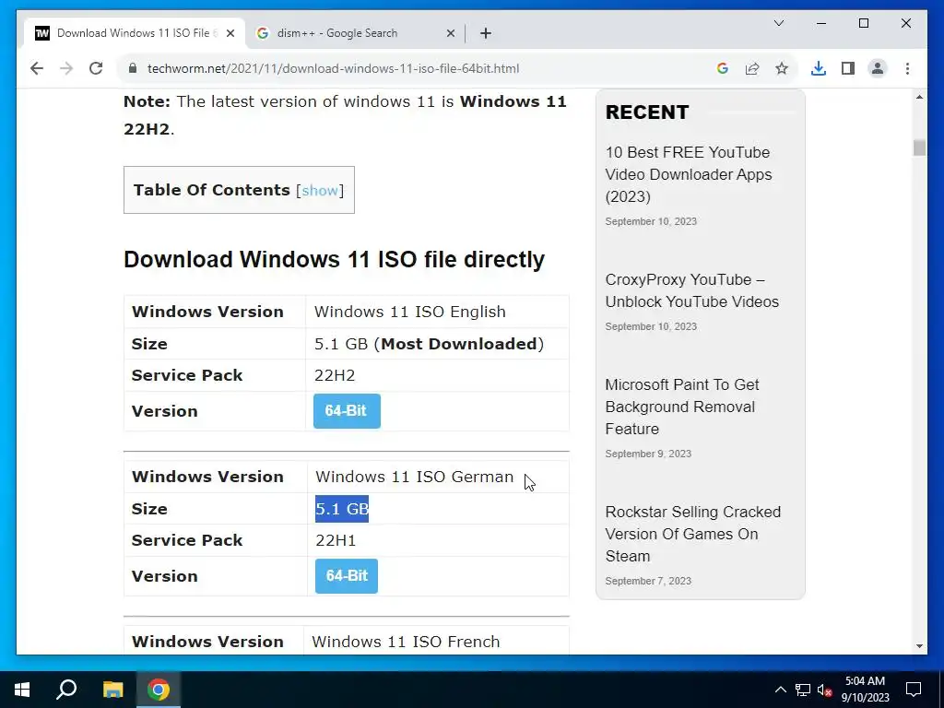Screen dimensions: 944x708
Task: Go back to the previous page
Action: [x=37, y=68]
